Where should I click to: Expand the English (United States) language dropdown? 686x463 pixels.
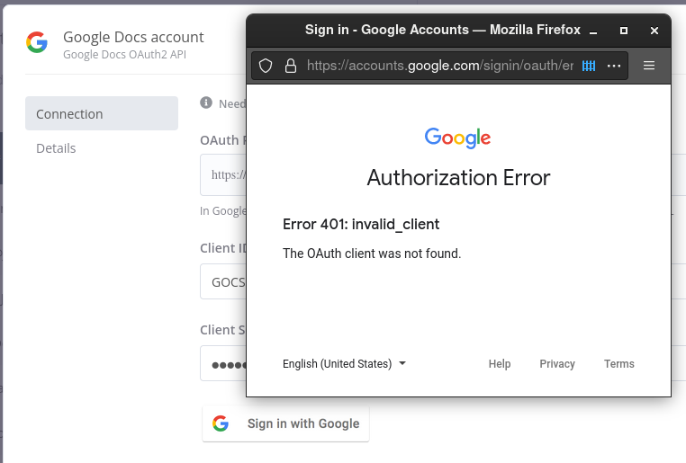(344, 364)
